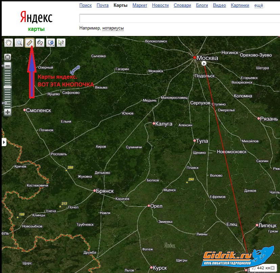Select the hand pan tool
Screen dimensions: 280x273
[8, 42]
